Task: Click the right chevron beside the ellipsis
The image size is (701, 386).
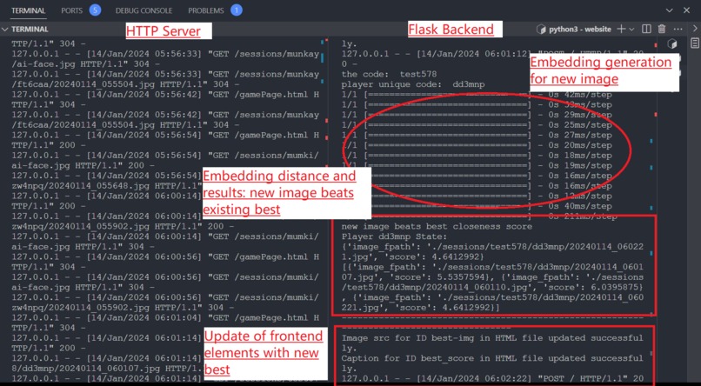Action: 695,29
